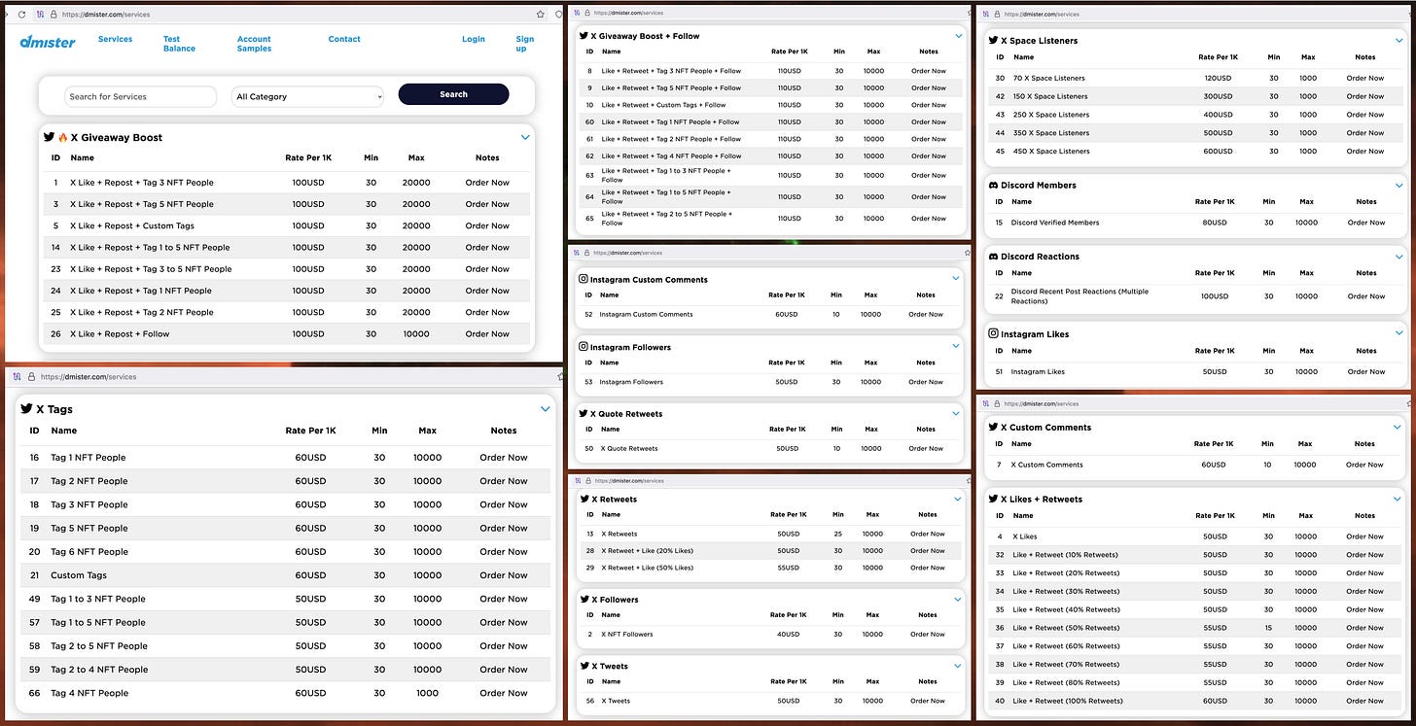
Task: Focus the Search for Services field
Action: click(141, 96)
